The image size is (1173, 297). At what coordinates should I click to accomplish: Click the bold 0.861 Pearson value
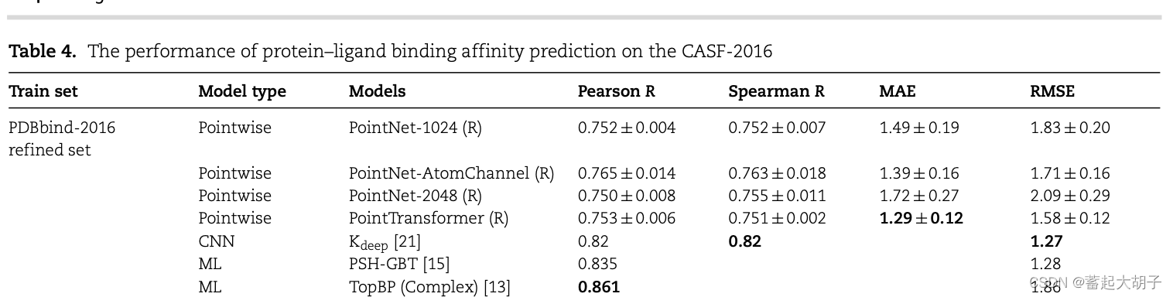(x=599, y=287)
